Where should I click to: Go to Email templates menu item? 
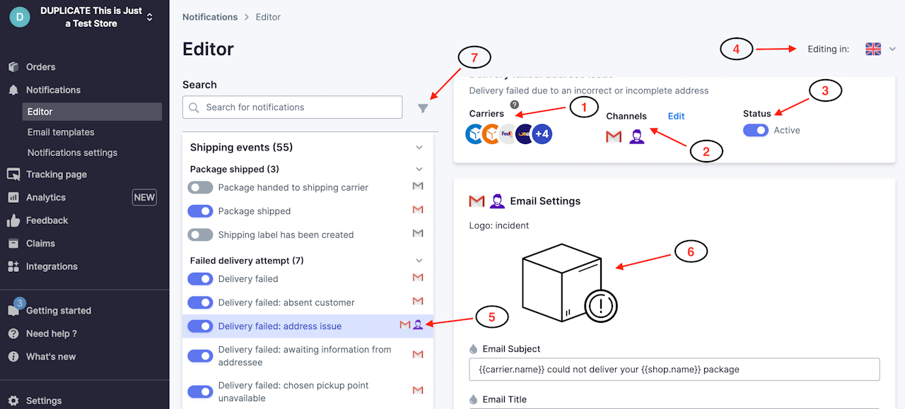(61, 132)
